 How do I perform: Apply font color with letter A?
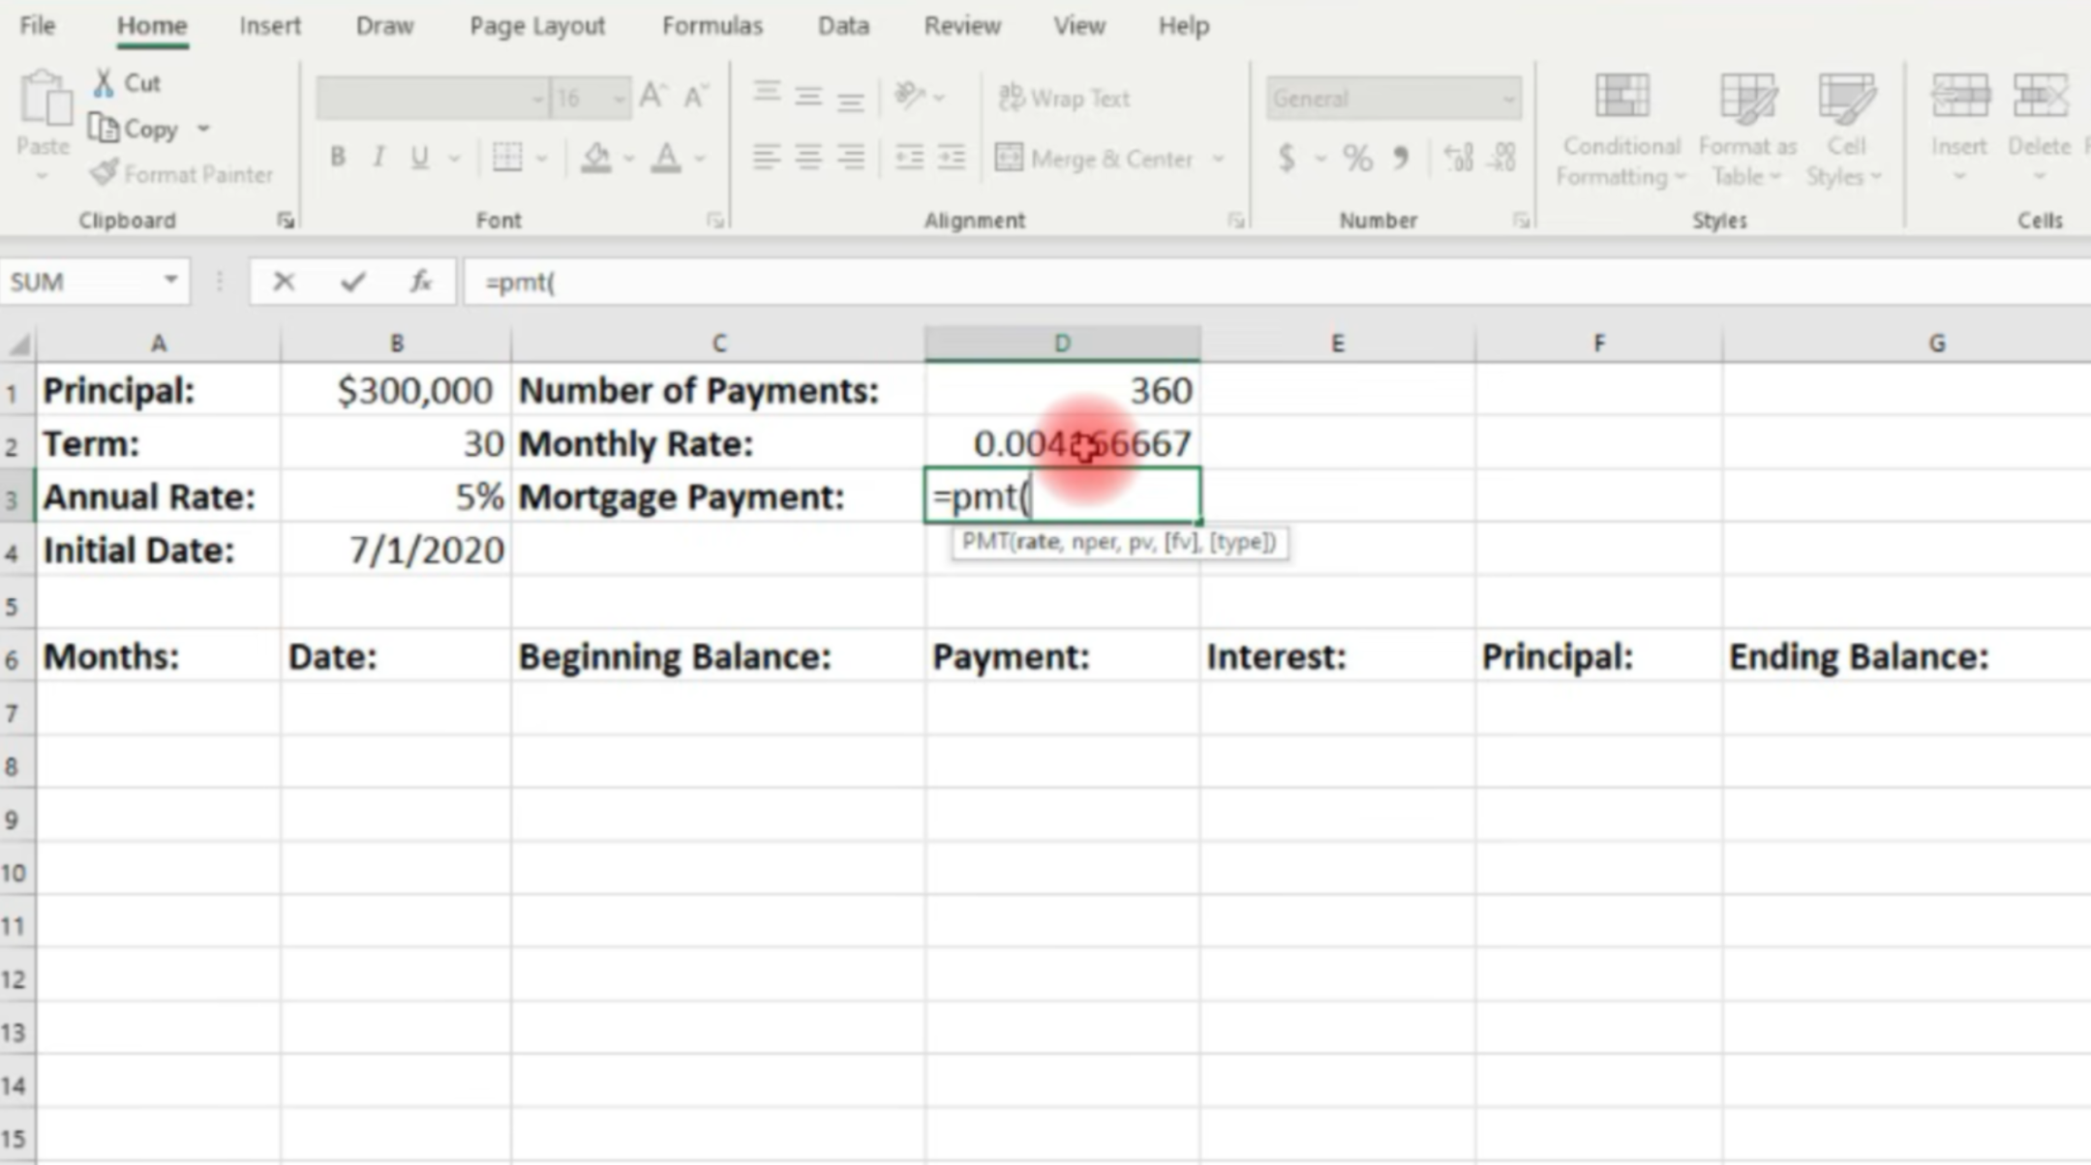(666, 157)
